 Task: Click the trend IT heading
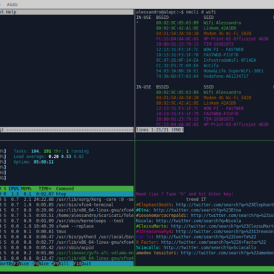pyautogui.click(x=196, y=200)
